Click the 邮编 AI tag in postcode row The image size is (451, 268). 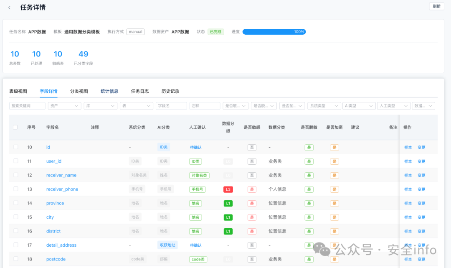pos(164,259)
